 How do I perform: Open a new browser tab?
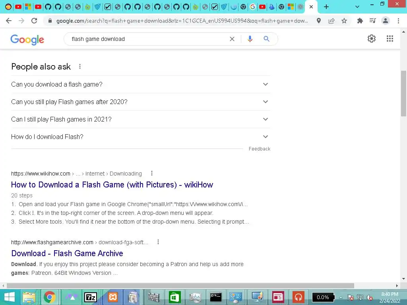click(x=326, y=7)
